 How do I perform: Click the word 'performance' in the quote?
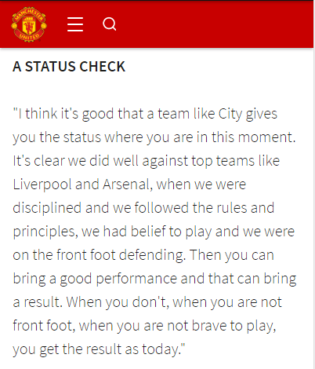pos(136,279)
